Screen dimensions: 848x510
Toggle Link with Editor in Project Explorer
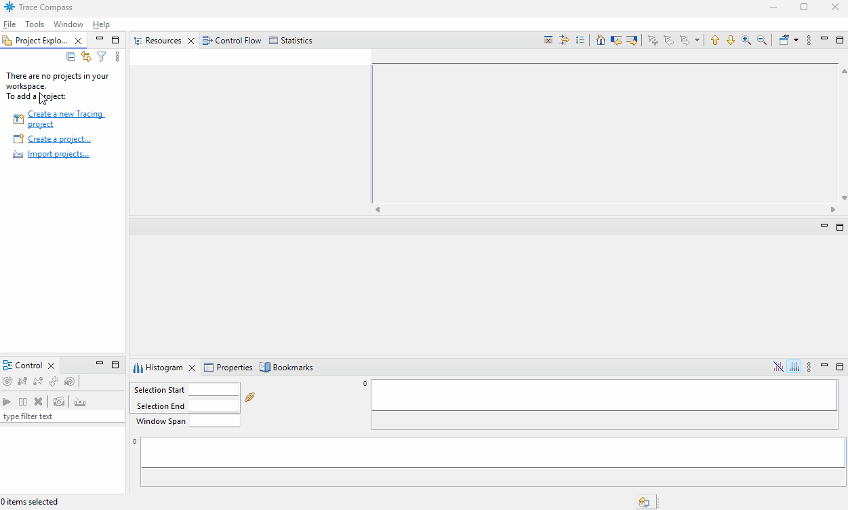click(86, 57)
